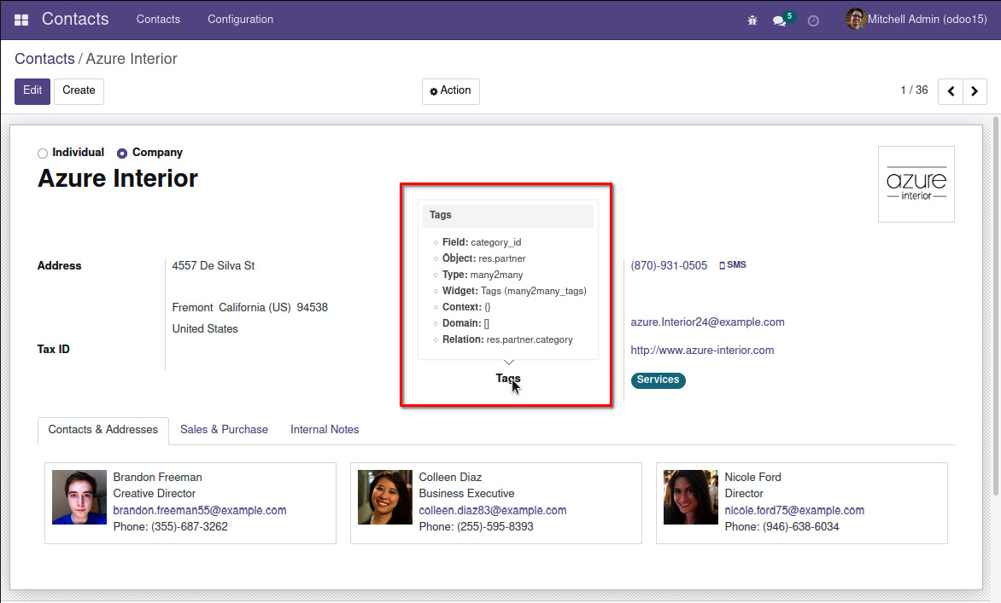Click Fremont California (US) 94538 text
1001x603 pixels.
click(249, 308)
